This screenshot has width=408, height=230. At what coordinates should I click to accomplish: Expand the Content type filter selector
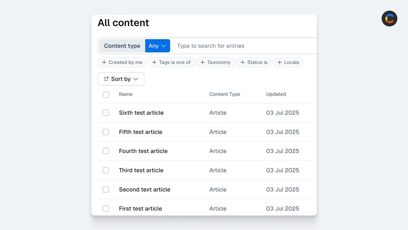click(x=122, y=46)
